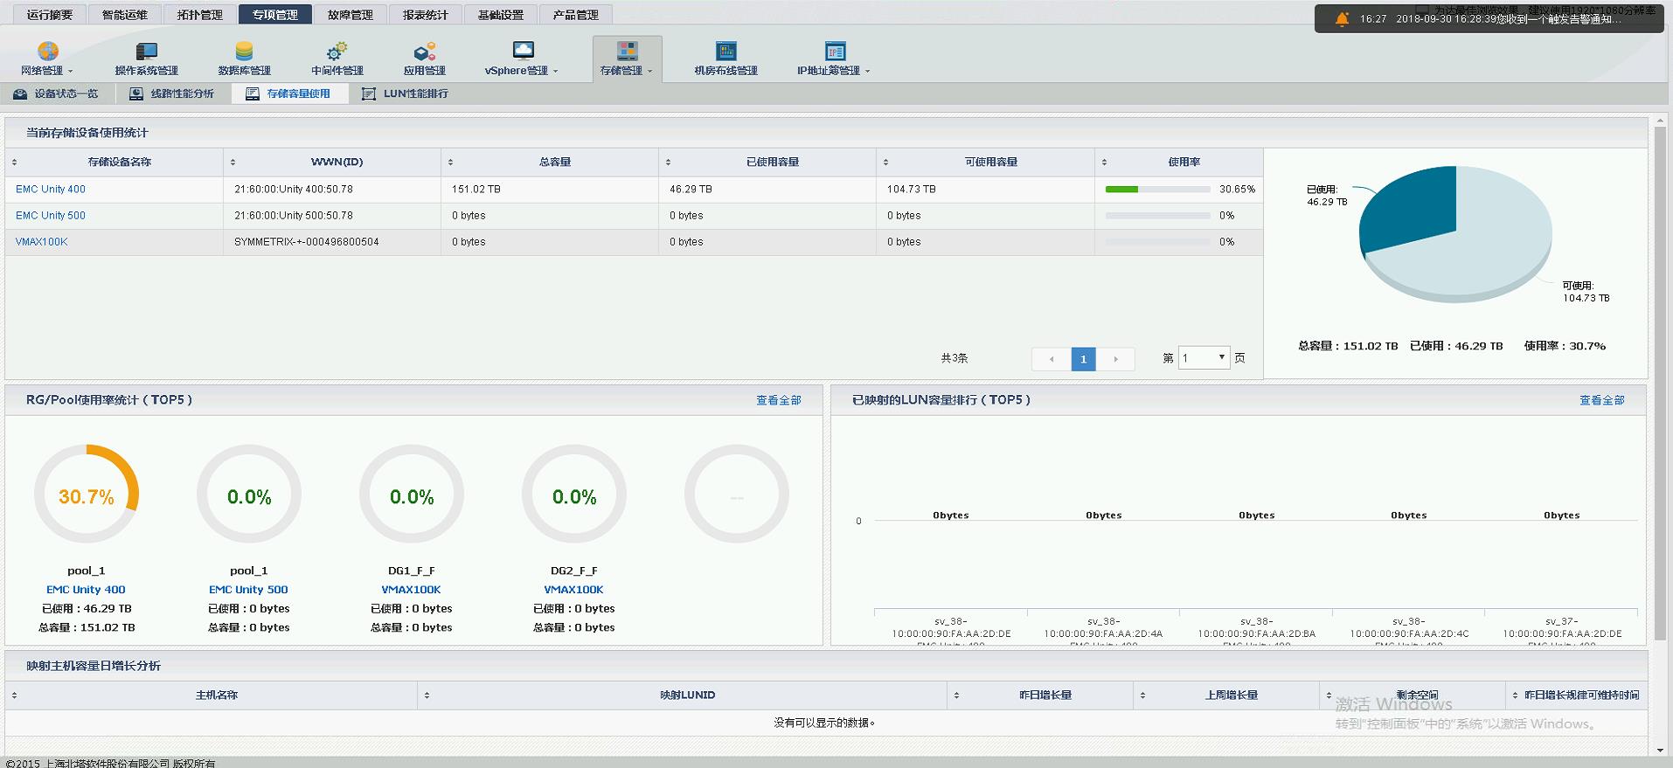Sort table by 总容量 column
This screenshot has height=768, width=1673.
(x=451, y=163)
